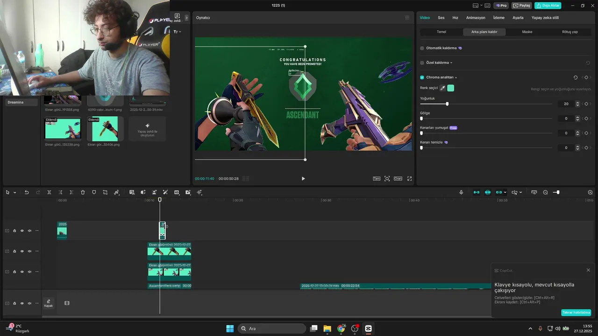
Task: Uncheck Chroma anahtarı checkbox
Action: (x=422, y=77)
